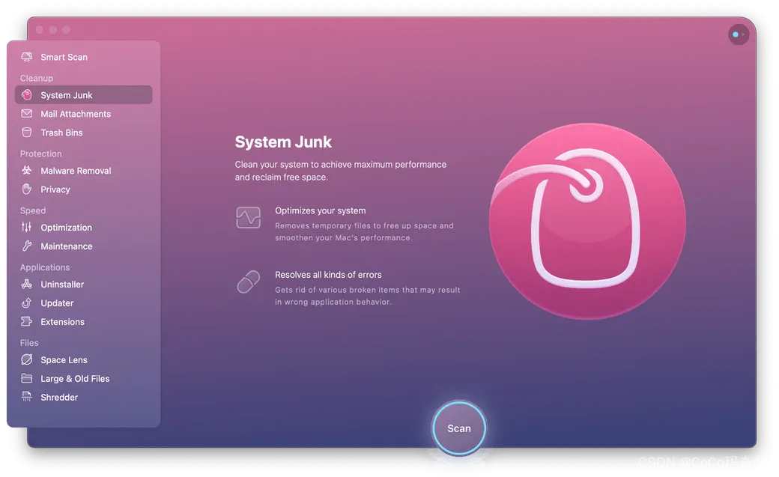This screenshot has width=779, height=477.
Task: Click the System Junk heading
Action: [283, 142]
